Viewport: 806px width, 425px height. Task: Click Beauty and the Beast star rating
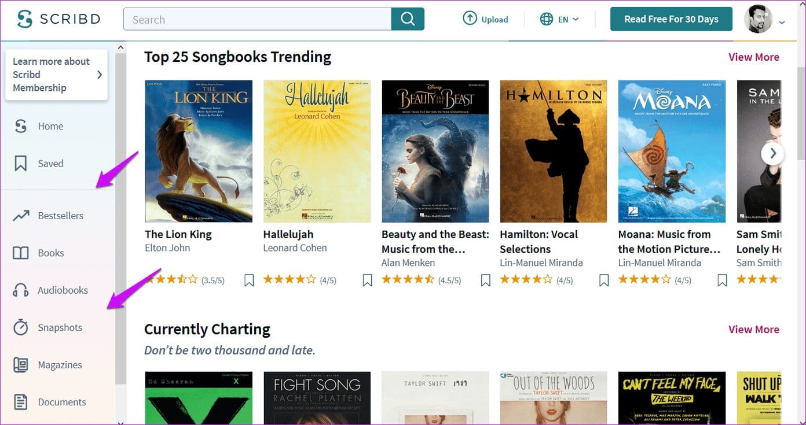pyautogui.click(x=408, y=280)
